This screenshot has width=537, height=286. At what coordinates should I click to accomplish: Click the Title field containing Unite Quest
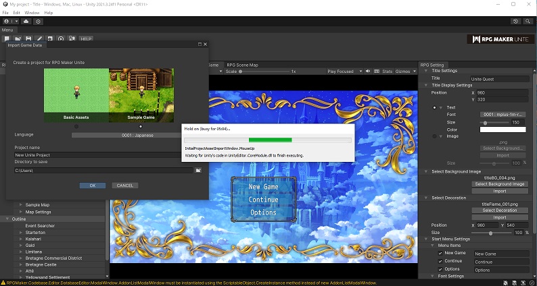point(500,80)
